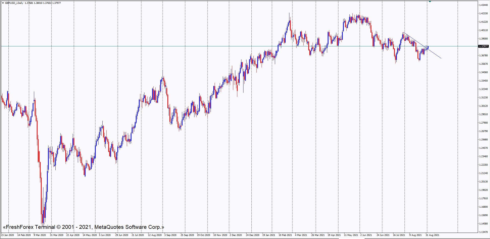Click the GBPUSD_i,Daily chart title
This screenshot has height=239, width=490.
coord(14,3)
